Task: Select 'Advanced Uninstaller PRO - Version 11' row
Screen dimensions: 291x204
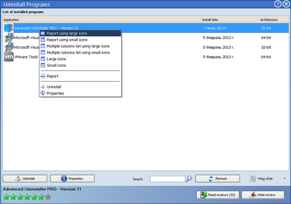Action: tap(146, 28)
